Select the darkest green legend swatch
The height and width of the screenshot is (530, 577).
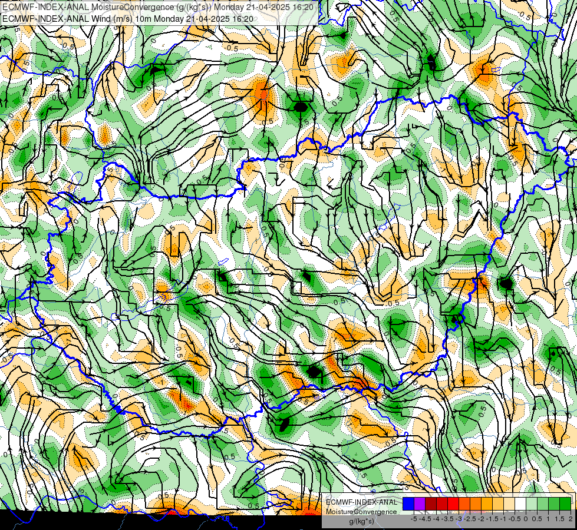click(565, 504)
